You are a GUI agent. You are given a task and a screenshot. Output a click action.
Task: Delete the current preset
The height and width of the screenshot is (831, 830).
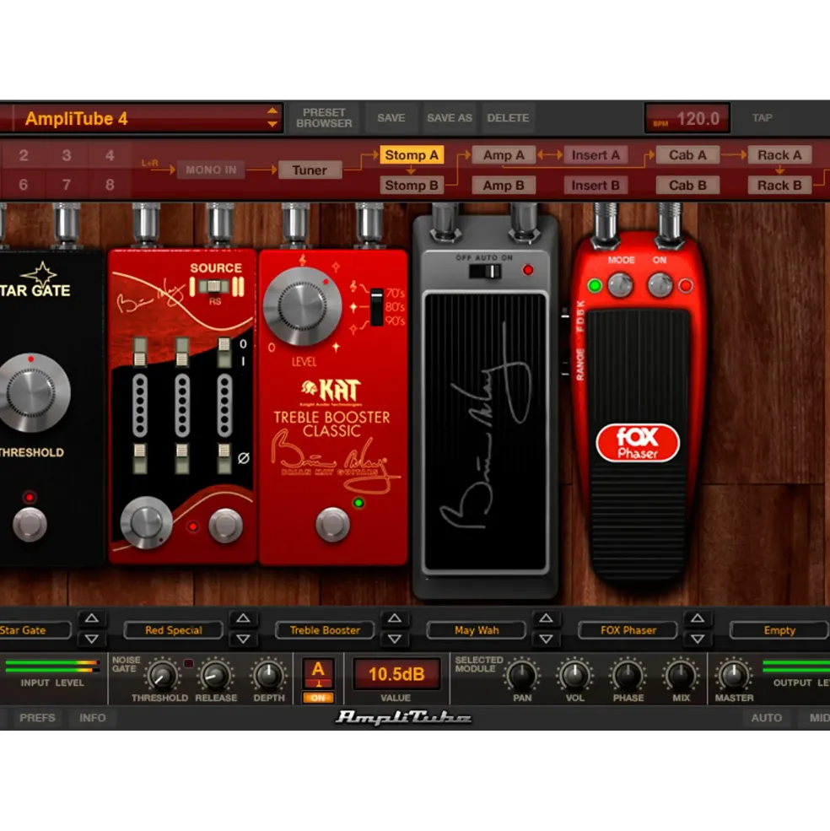(508, 117)
